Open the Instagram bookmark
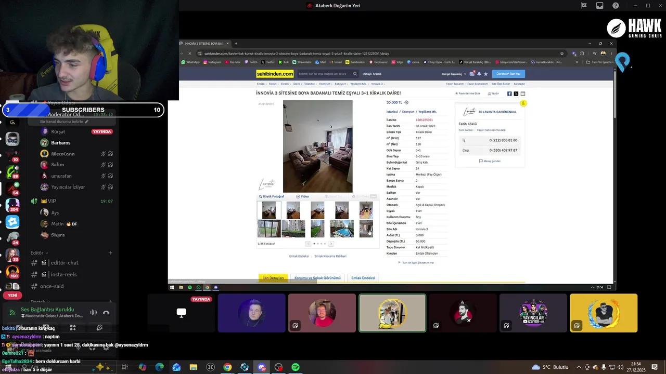Image resolution: width=666 pixels, height=374 pixels. tap(212, 62)
